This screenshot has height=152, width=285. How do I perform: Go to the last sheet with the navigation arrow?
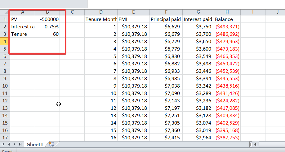point(20,144)
